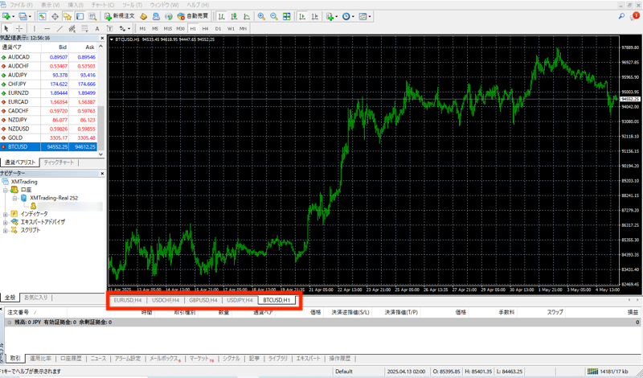Select the Fibonacci retracement tool
This screenshot has height=378, width=643.
tap(84, 28)
